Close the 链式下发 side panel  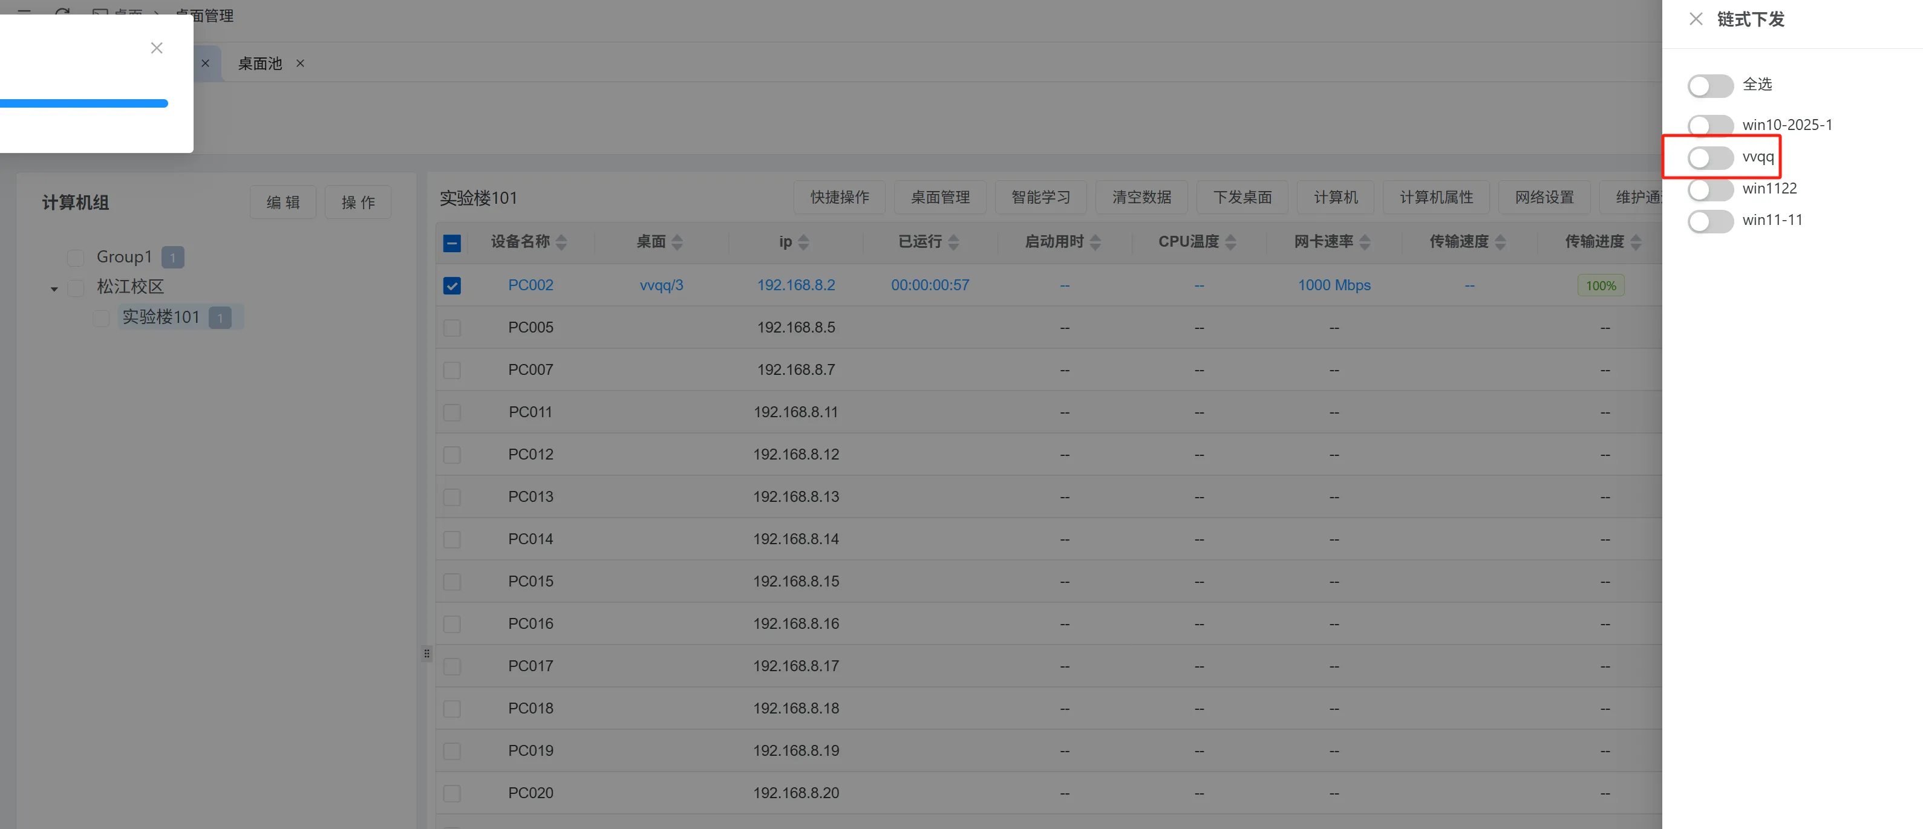point(1696,19)
